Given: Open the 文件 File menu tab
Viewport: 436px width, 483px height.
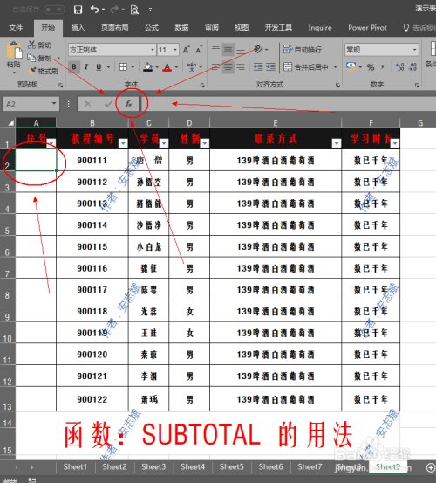Looking at the screenshot, I should click(x=16, y=28).
